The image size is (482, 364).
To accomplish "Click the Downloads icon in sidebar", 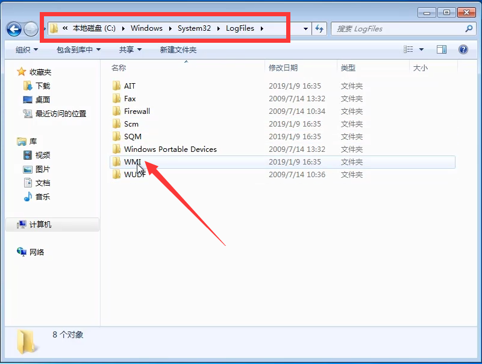I will [x=28, y=86].
